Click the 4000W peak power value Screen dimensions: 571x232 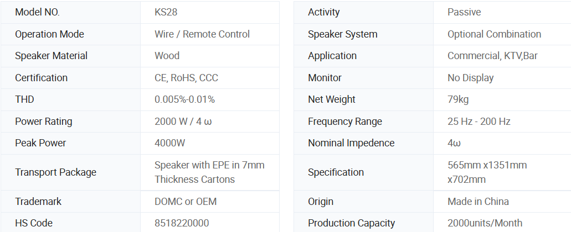(169, 143)
